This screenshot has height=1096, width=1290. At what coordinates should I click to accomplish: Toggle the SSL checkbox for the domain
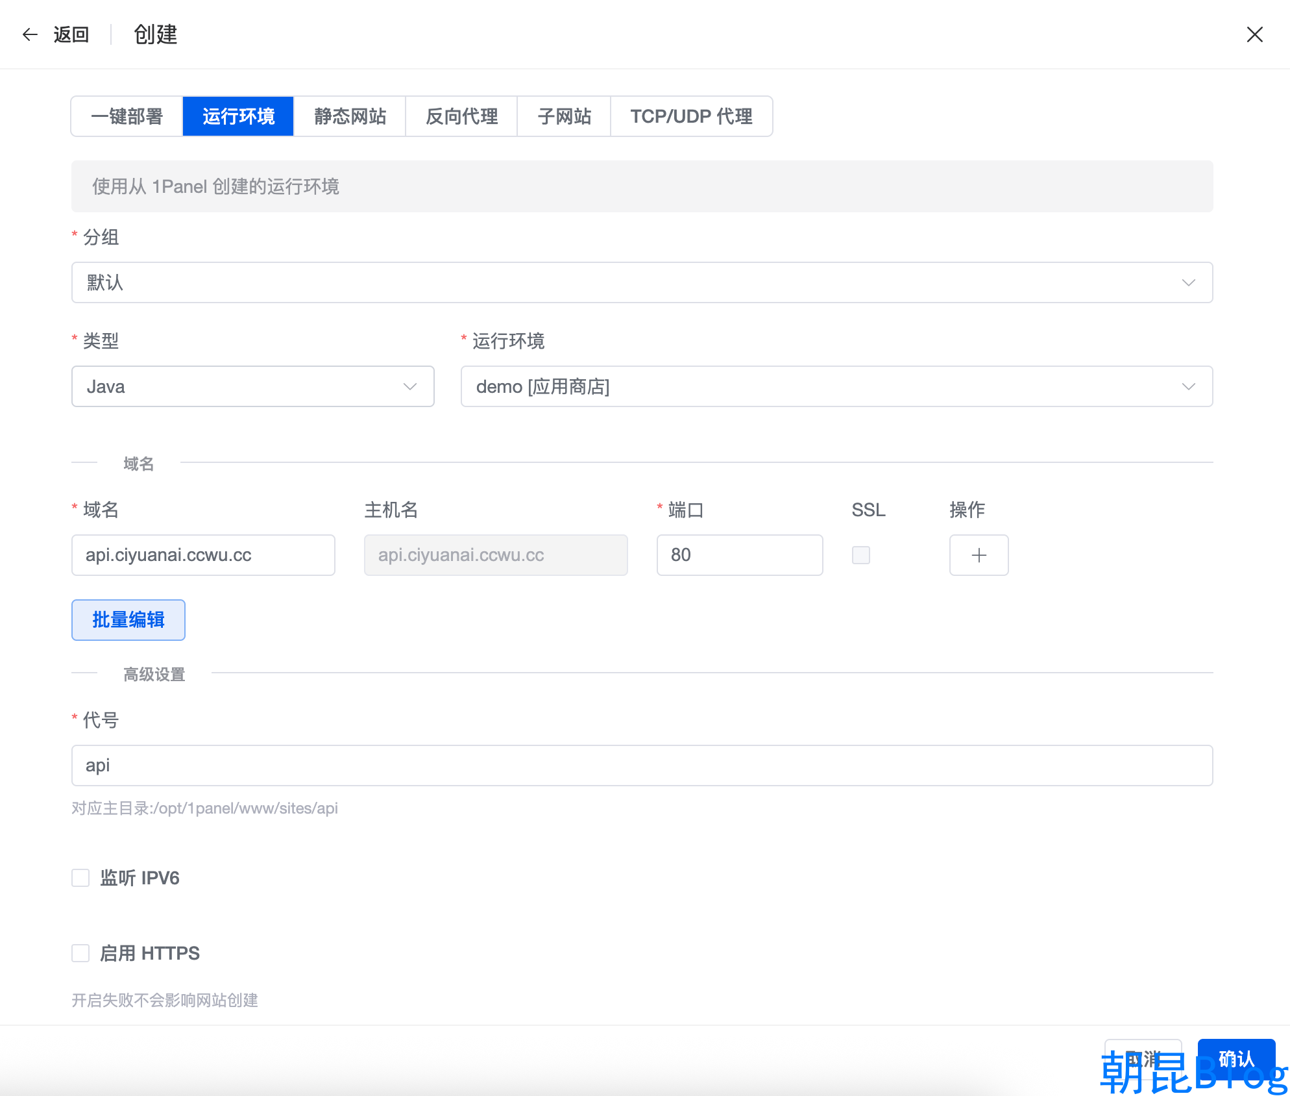[x=860, y=555]
